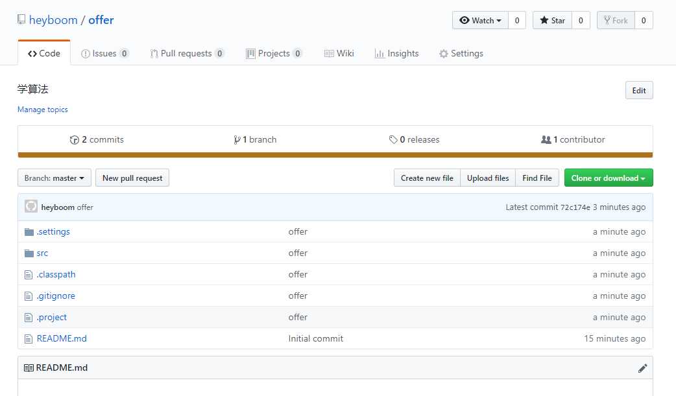The image size is (676, 396).
Task: Click Find File button
Action: click(537, 178)
